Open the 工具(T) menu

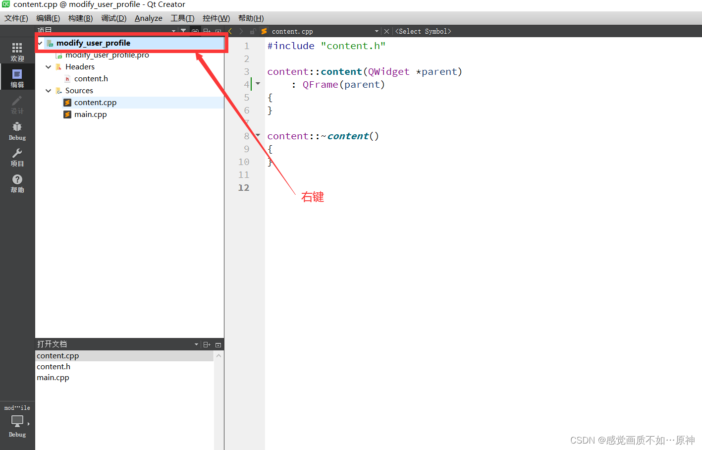(182, 18)
